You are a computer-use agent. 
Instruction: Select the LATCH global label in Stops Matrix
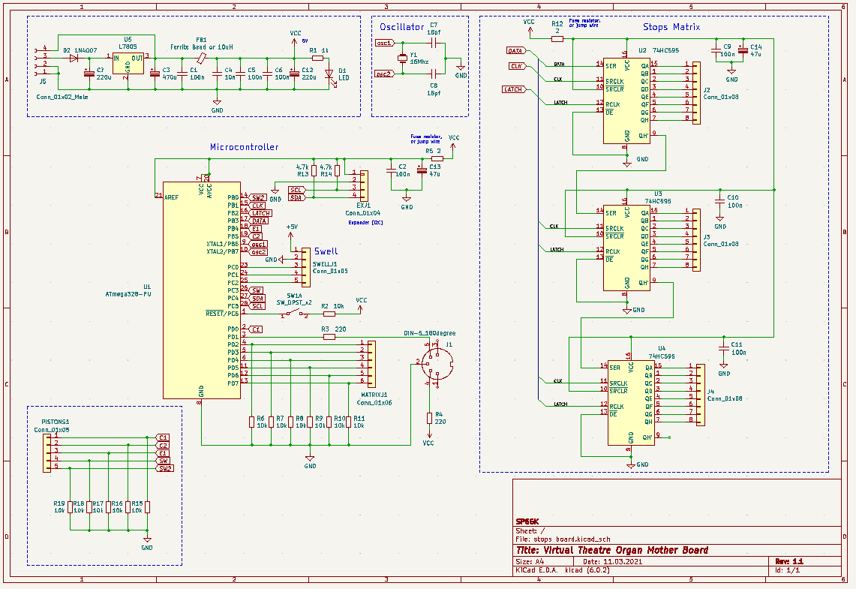tap(514, 89)
